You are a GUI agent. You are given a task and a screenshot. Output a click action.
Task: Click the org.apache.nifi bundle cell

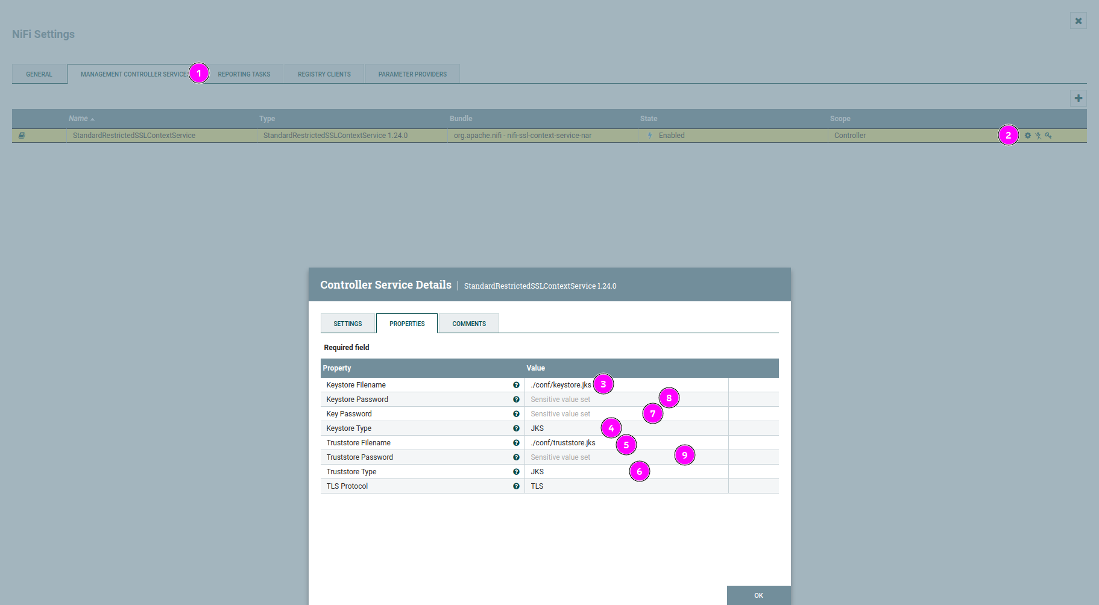pyautogui.click(x=543, y=136)
